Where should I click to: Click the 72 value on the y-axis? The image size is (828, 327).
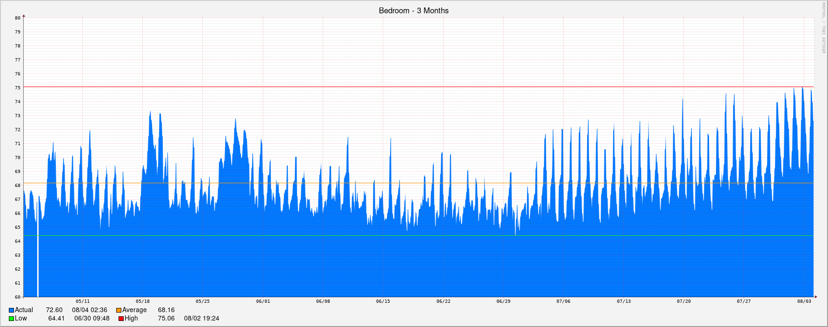[18, 130]
